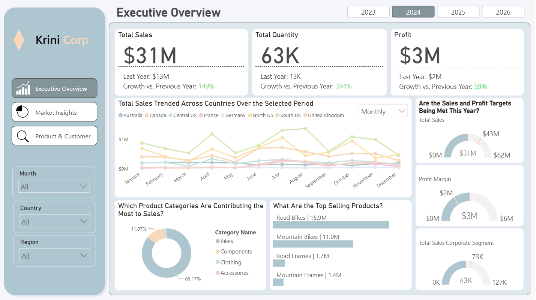The width and height of the screenshot is (536, 300).
Task: Click the North US legend dot
Action: point(250,115)
